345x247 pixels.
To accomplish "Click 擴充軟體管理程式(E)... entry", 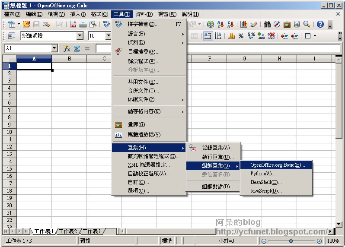I will pos(149,156).
